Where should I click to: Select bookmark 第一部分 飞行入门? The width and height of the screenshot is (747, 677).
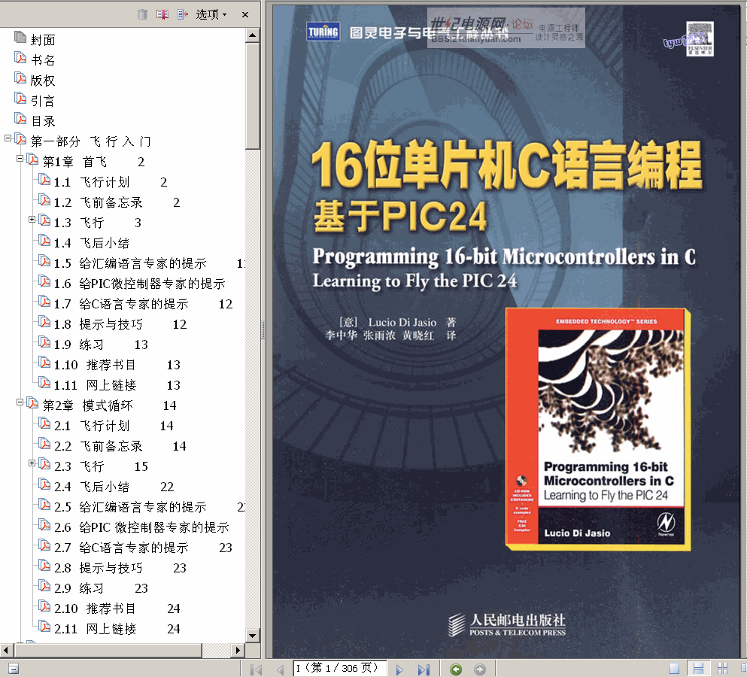pyautogui.click(x=90, y=141)
